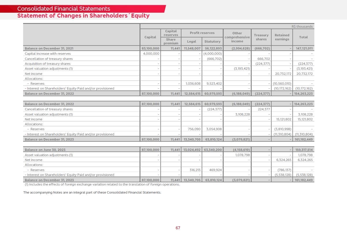Click the page number 67

pos(178,228)
